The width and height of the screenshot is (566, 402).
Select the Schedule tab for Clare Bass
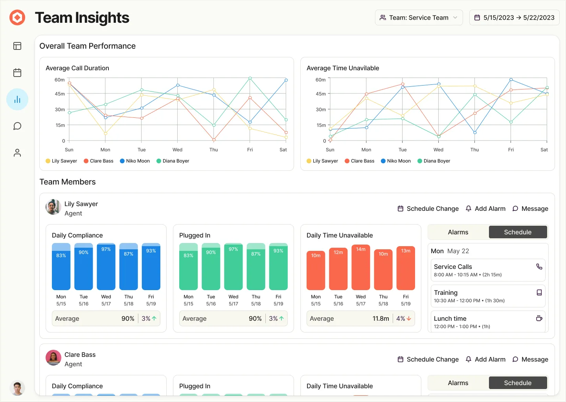[518, 383]
